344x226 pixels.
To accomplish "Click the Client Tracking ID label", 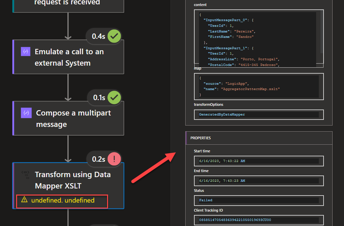I will click(x=208, y=210).
